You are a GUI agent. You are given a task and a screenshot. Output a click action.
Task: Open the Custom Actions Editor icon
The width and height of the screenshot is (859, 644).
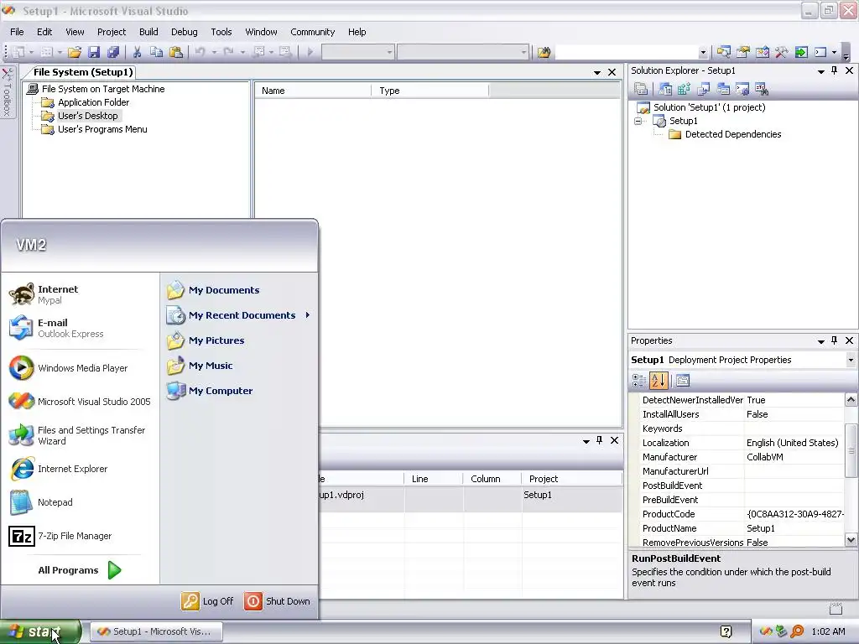742,89
